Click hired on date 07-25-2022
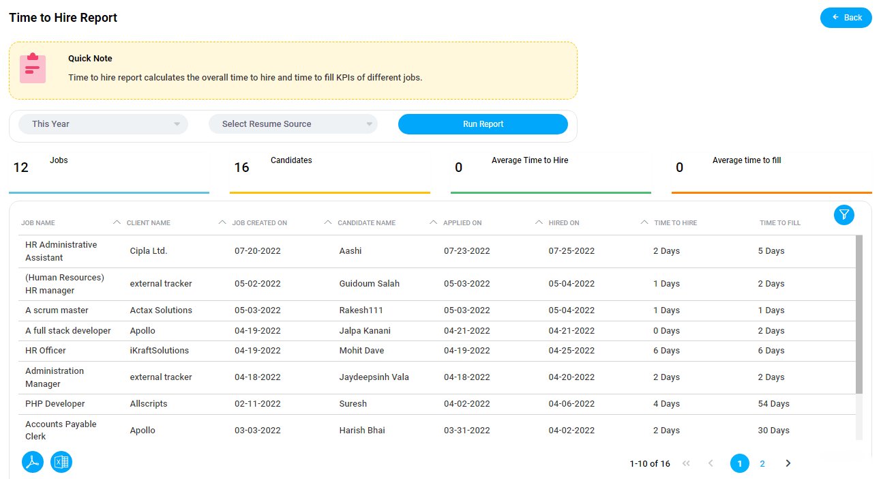 571,251
